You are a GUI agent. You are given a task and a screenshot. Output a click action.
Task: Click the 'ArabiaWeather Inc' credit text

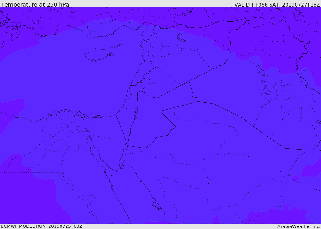click(298, 226)
